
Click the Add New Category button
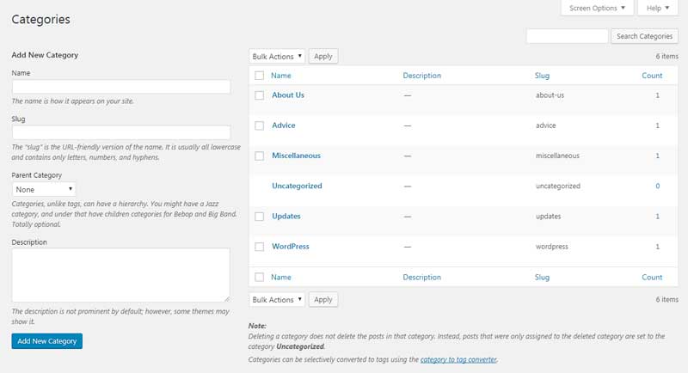pyautogui.click(x=47, y=341)
